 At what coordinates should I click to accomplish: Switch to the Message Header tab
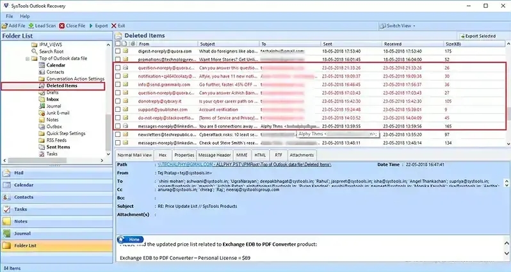pyautogui.click(x=215, y=155)
